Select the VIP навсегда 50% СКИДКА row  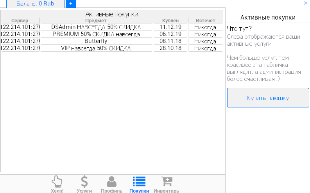coord(96,48)
